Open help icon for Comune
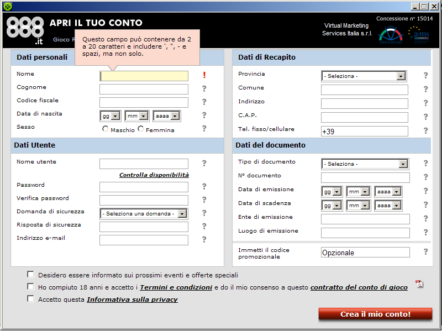Image resolution: width=442 pixels, height=331 pixels. [x=425, y=89]
